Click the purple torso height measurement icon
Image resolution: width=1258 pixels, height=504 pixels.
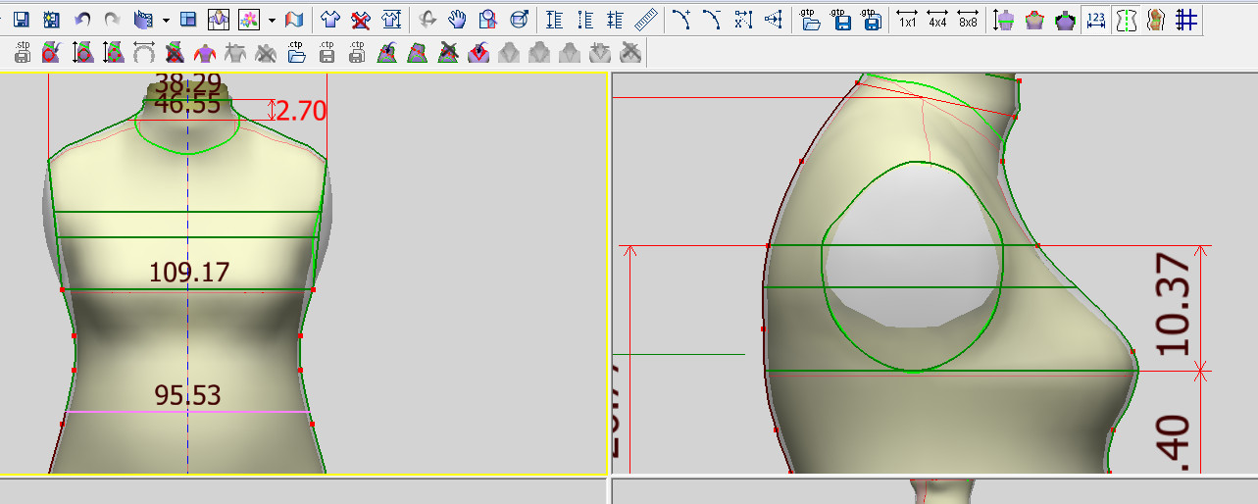click(x=1004, y=20)
